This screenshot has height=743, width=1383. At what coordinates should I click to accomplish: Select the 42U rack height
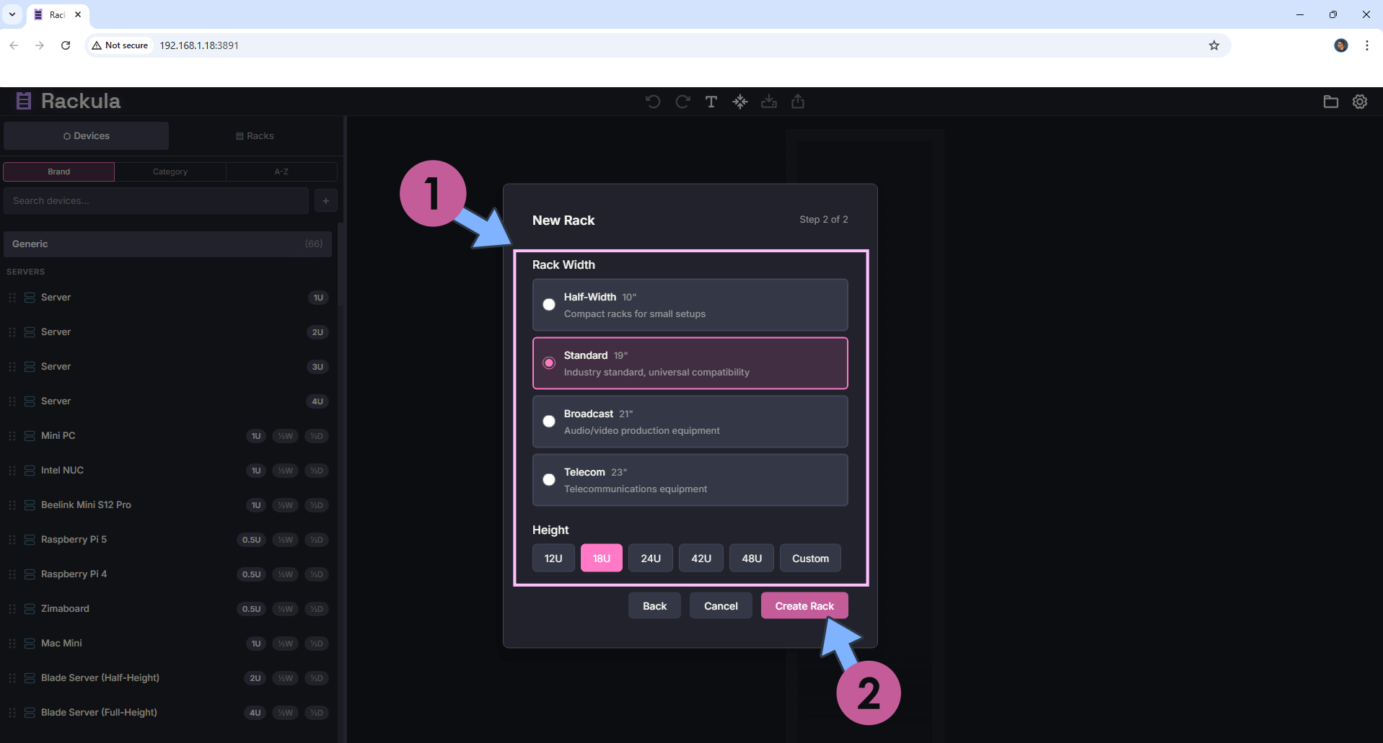pyautogui.click(x=701, y=558)
